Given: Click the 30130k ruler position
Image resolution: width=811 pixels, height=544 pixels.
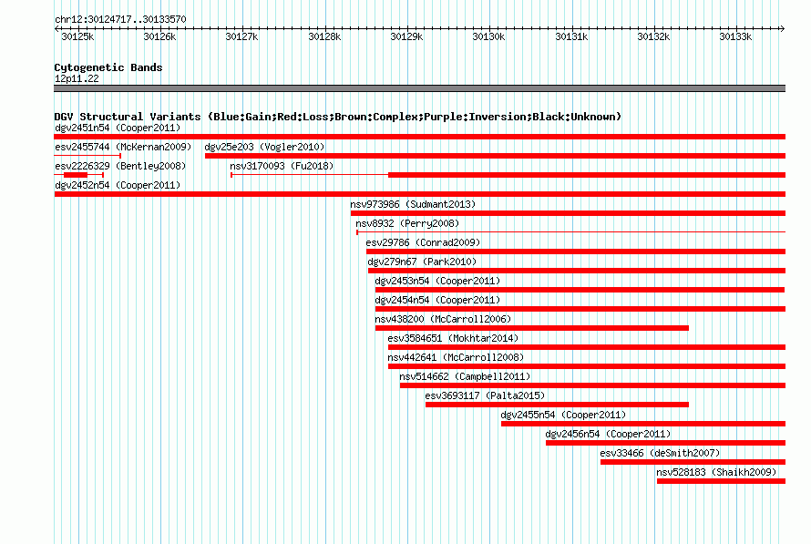Looking at the screenshot, I should click(x=488, y=36).
